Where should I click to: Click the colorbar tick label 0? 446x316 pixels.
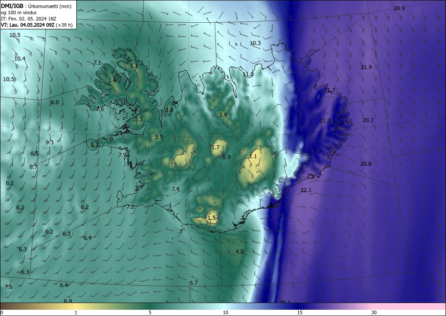(2, 312)
